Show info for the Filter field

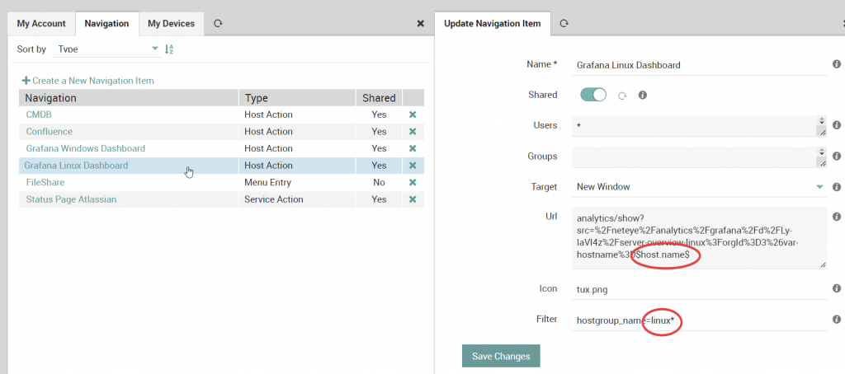837,319
